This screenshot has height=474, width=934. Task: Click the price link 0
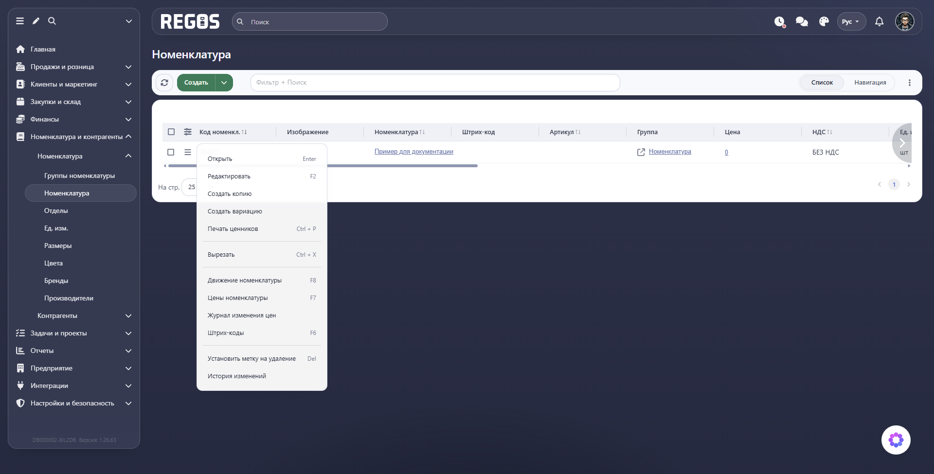click(x=726, y=152)
